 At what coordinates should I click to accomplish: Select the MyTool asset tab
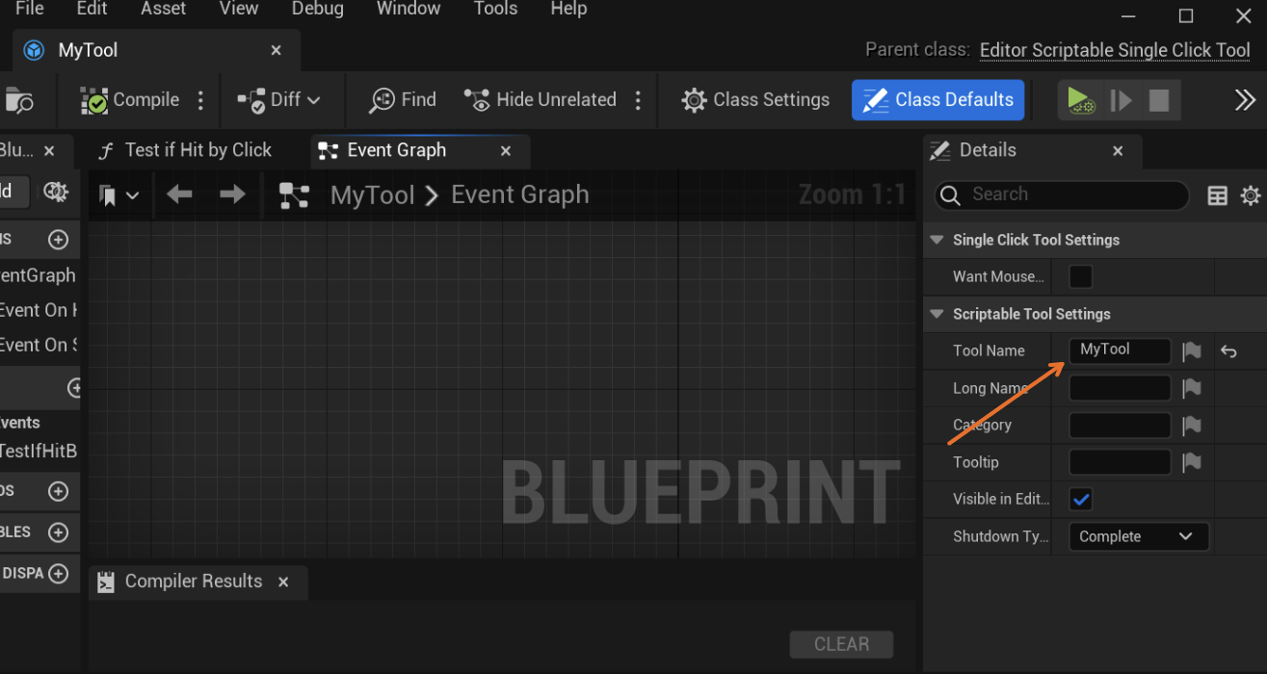[156, 50]
